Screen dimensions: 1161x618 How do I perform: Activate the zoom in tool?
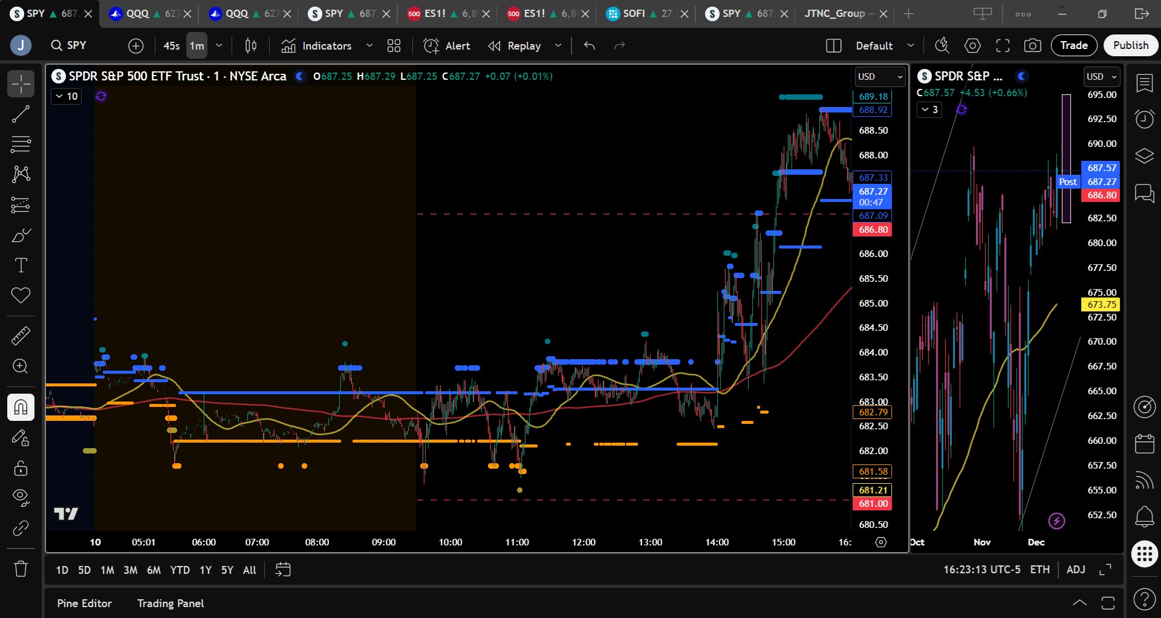(x=21, y=366)
